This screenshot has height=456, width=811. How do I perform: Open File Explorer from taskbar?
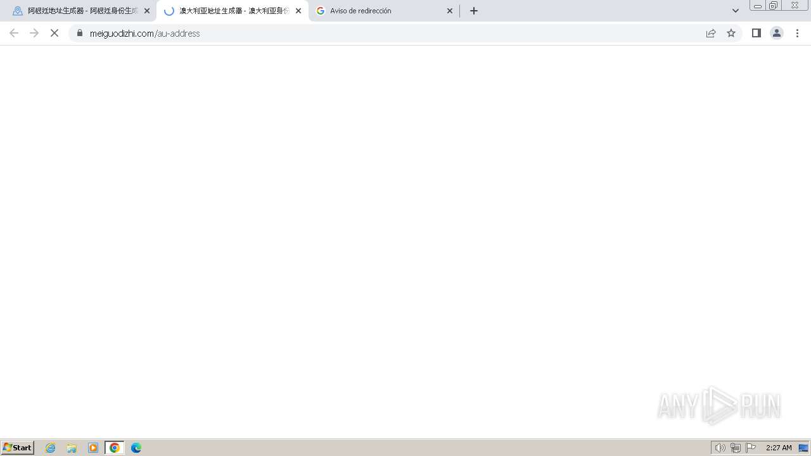[x=72, y=448]
